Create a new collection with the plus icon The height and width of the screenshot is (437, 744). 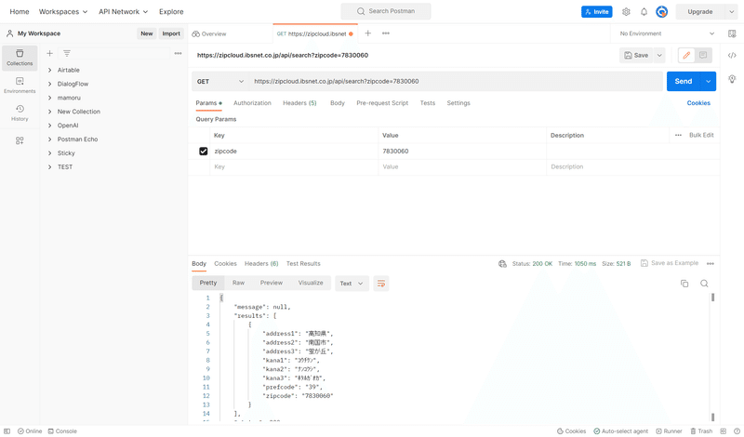pos(50,53)
